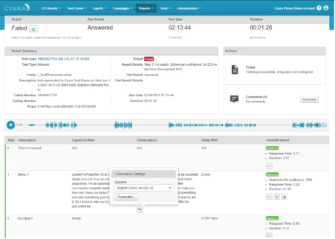The height and width of the screenshot is (239, 335).
Task: Open the Test Cases menu
Action: (x=77, y=9)
